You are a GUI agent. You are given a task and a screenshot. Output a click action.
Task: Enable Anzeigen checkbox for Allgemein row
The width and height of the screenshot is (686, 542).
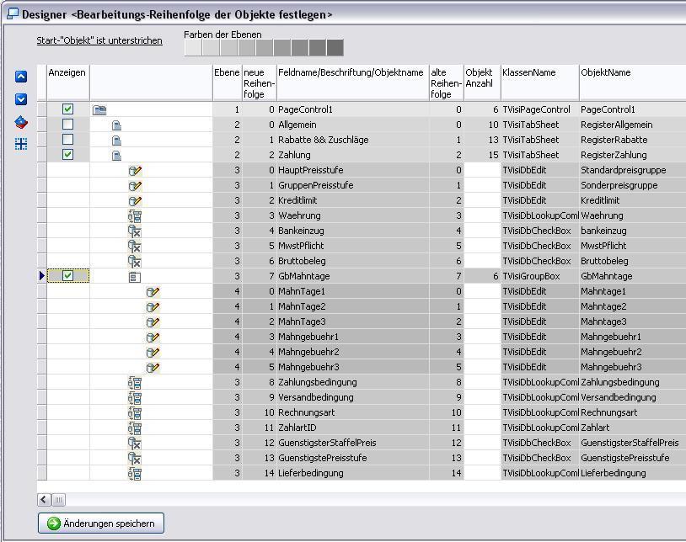tap(68, 125)
